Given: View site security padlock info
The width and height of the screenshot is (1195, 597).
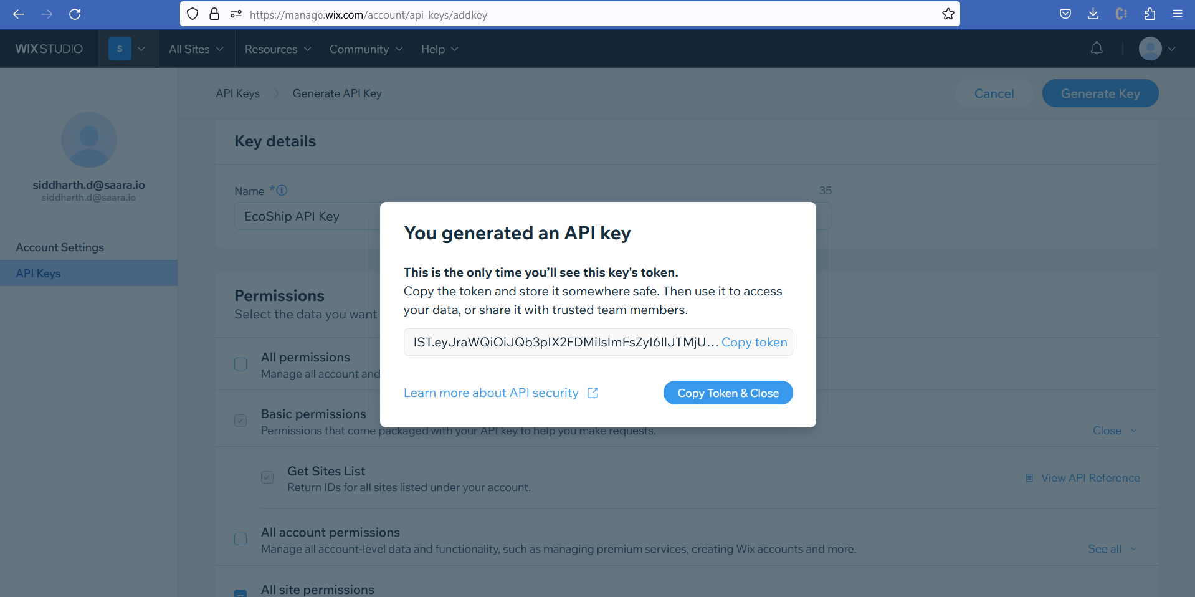Looking at the screenshot, I should [x=214, y=14].
